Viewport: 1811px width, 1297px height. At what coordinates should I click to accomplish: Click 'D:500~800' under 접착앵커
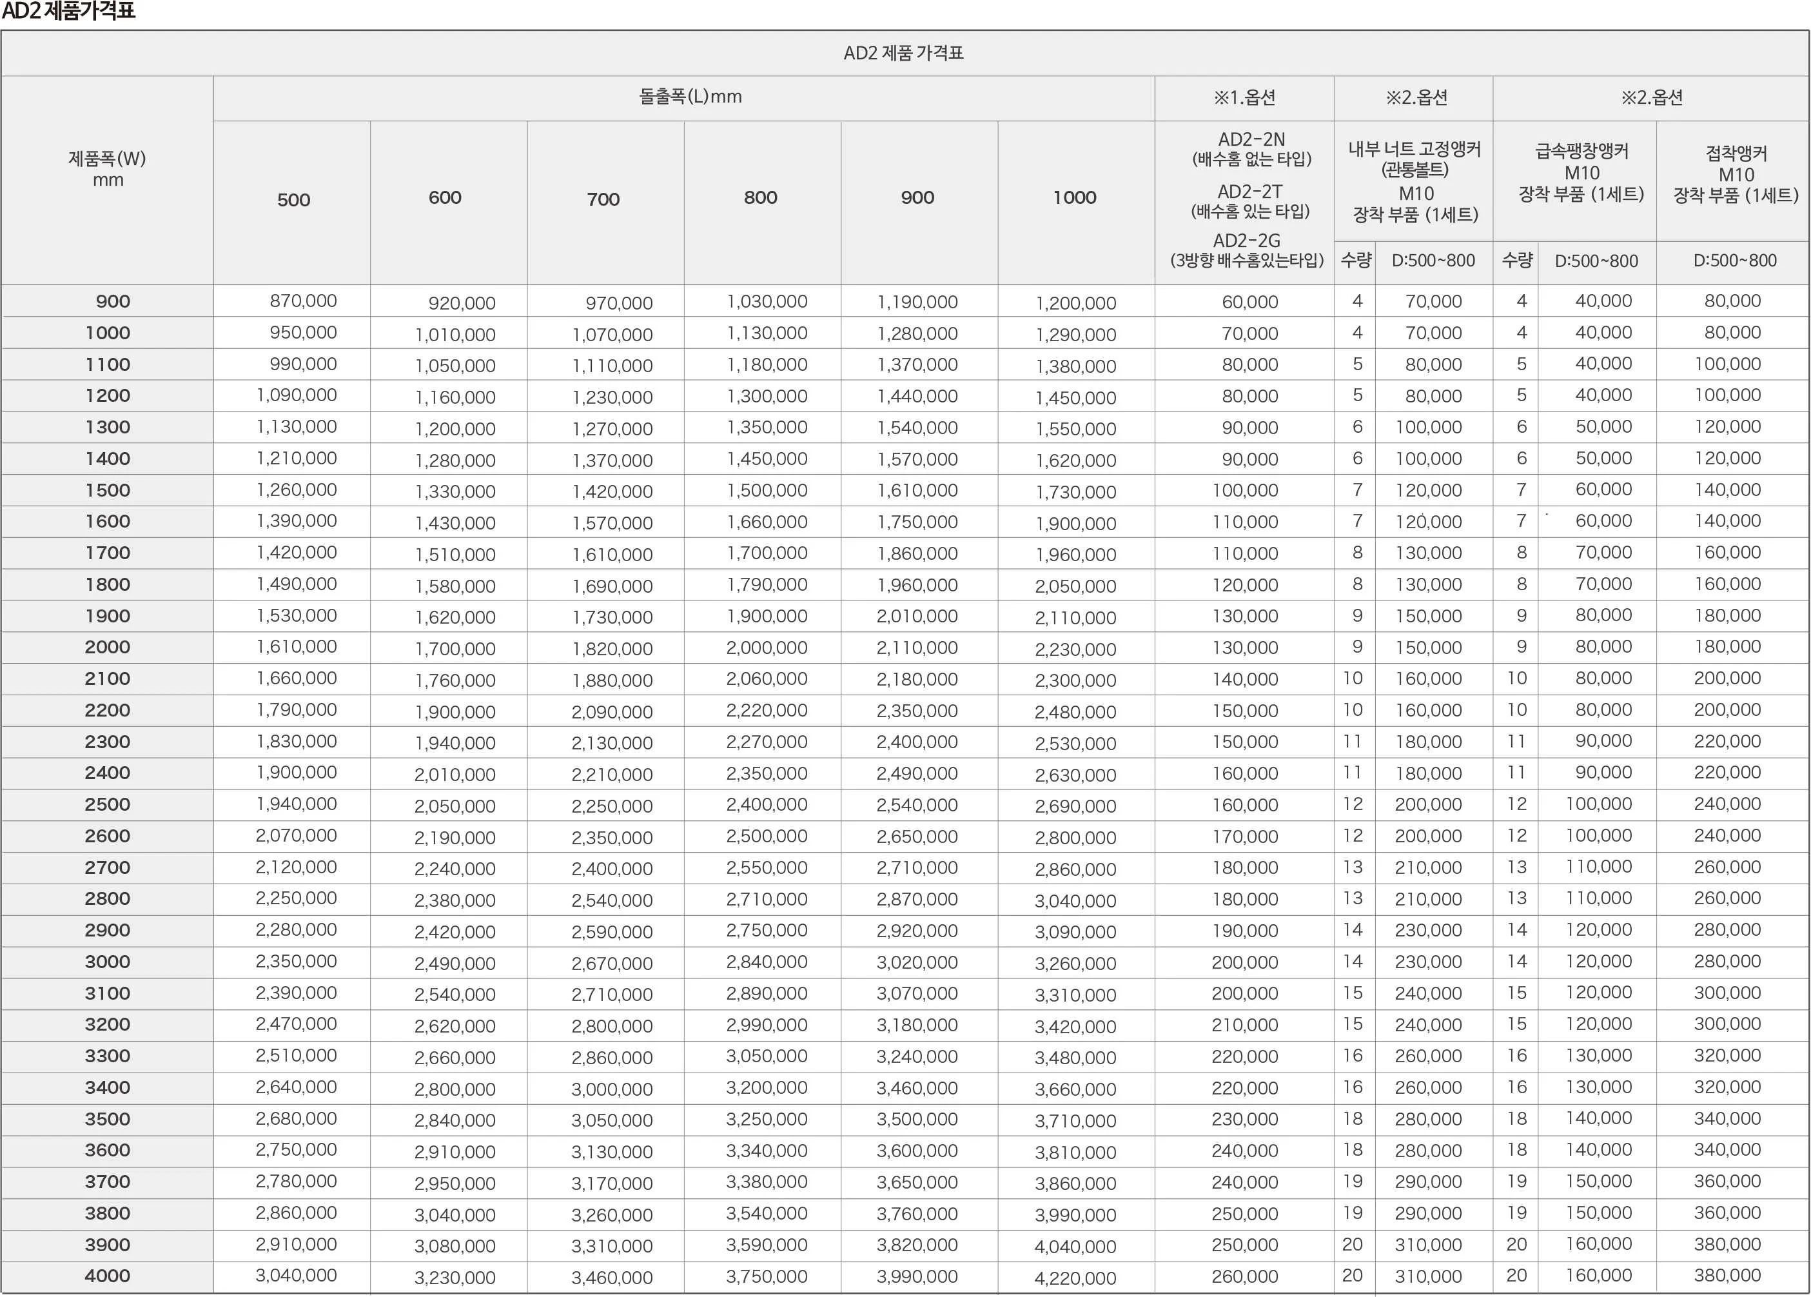pyautogui.click(x=1735, y=261)
